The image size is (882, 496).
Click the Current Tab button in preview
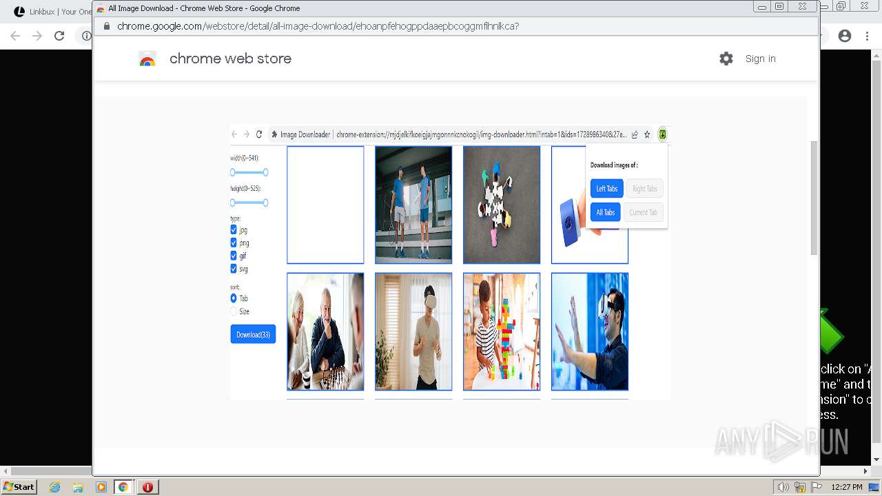coord(644,212)
